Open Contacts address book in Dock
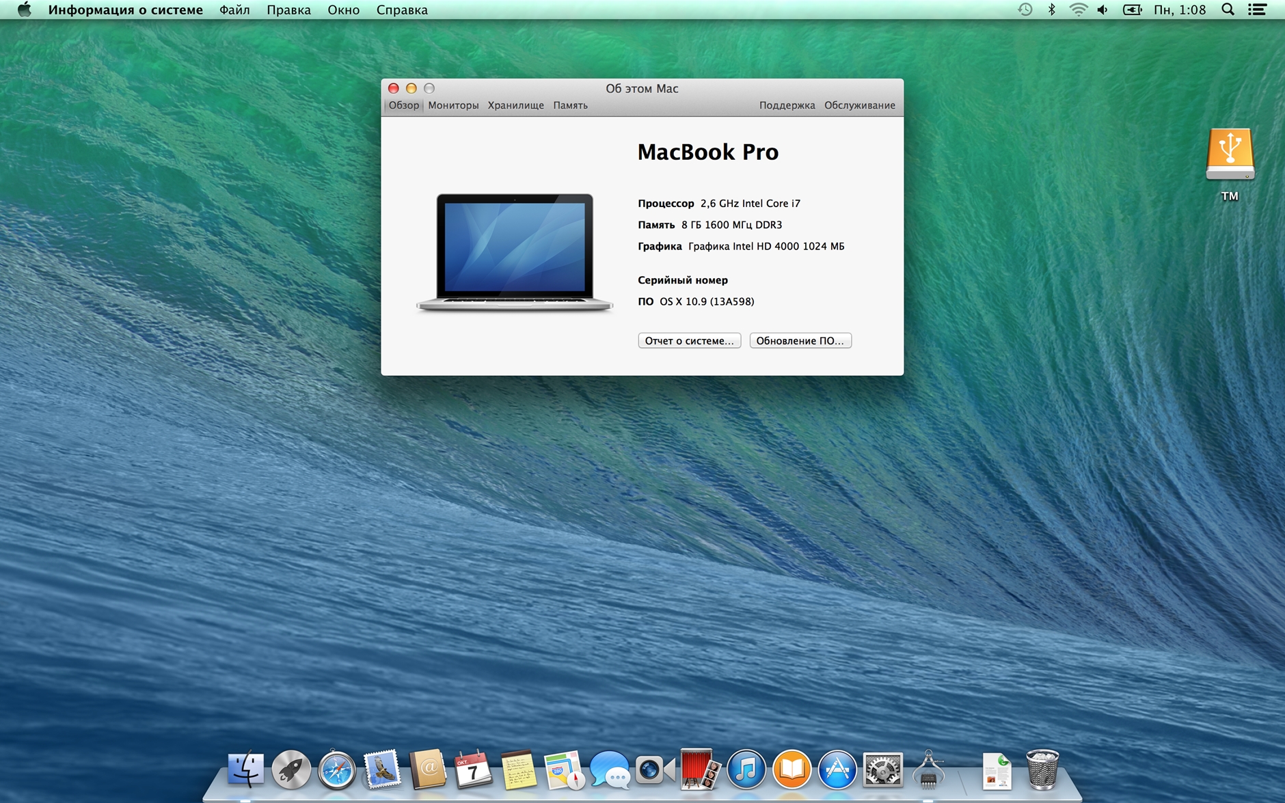1285x803 pixels. [x=427, y=770]
